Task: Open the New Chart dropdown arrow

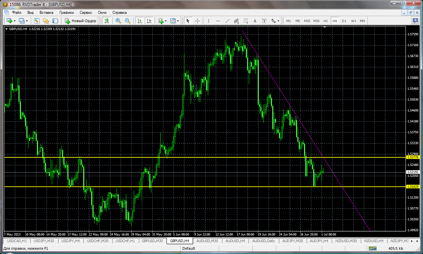Action: (x=15, y=21)
